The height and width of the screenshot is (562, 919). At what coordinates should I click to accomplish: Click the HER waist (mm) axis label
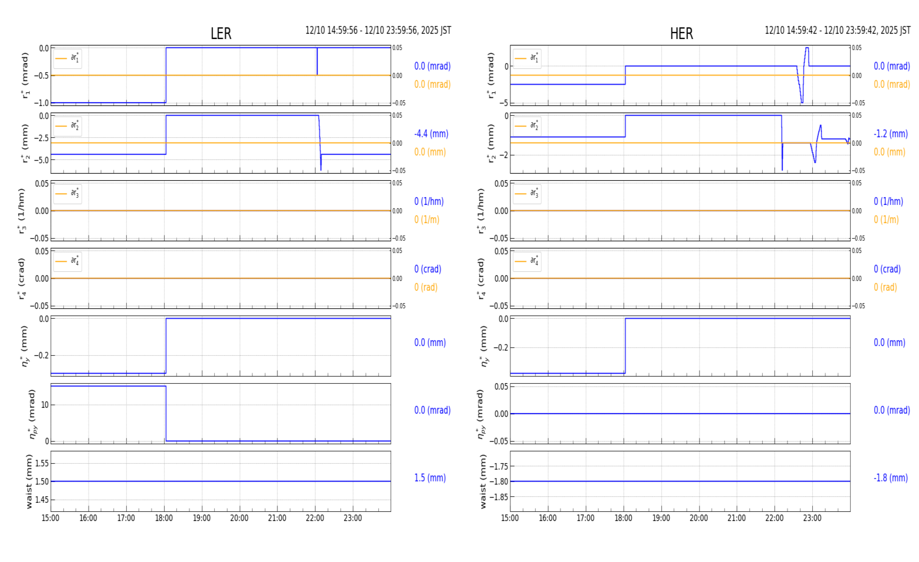[483, 481]
